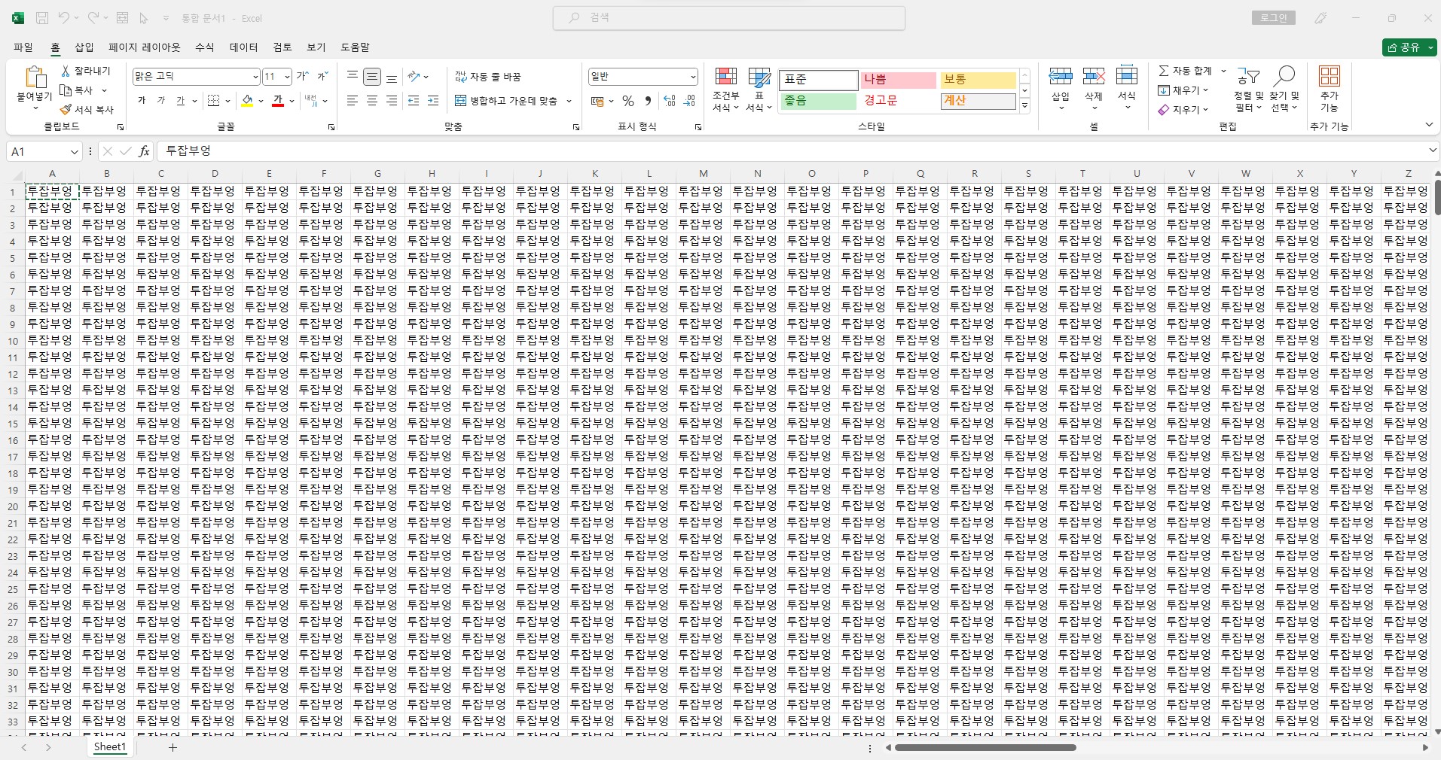
Task: Decrease font size with smaller 가 icon
Action: pos(322,76)
